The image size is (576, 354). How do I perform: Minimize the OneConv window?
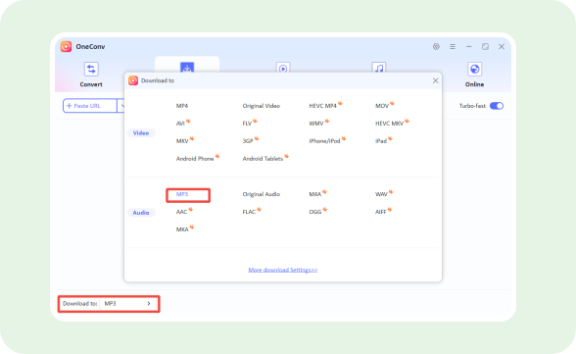pos(468,47)
